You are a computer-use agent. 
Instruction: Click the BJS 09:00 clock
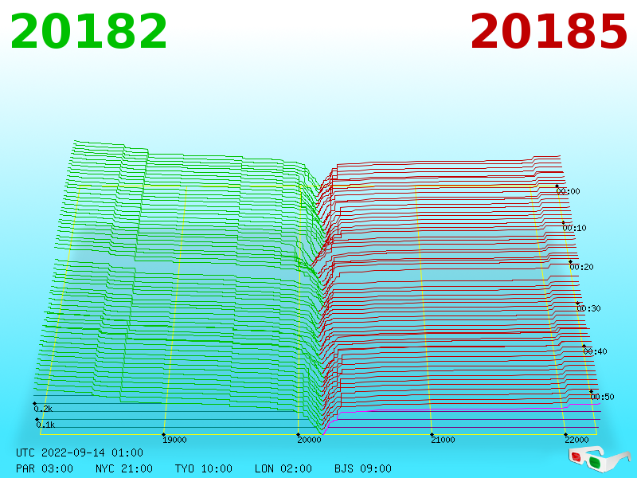tap(363, 468)
